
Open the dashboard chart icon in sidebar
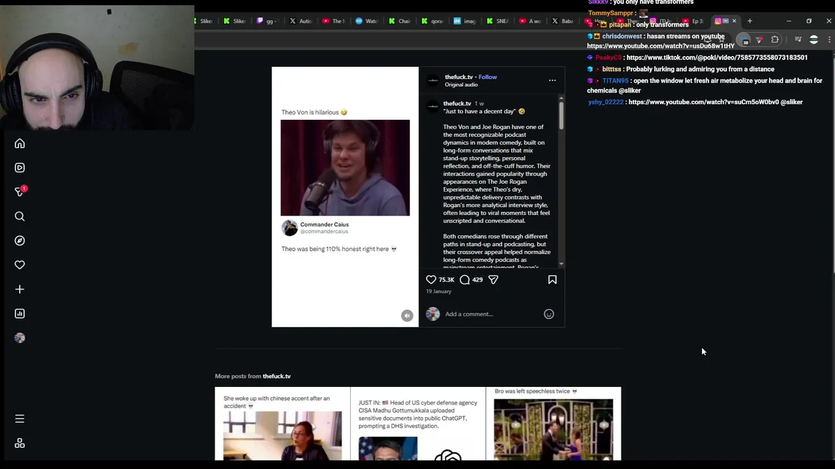point(20,313)
